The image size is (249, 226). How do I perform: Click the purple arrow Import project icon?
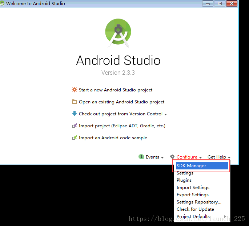coord(74,126)
